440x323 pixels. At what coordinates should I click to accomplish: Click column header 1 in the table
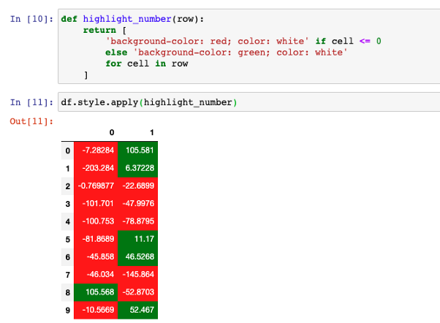click(x=151, y=133)
